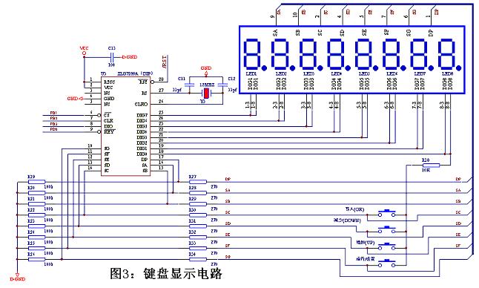This screenshot has height=288, width=479.
Task: Click the red GND label above the crystal
Action: coord(206,68)
